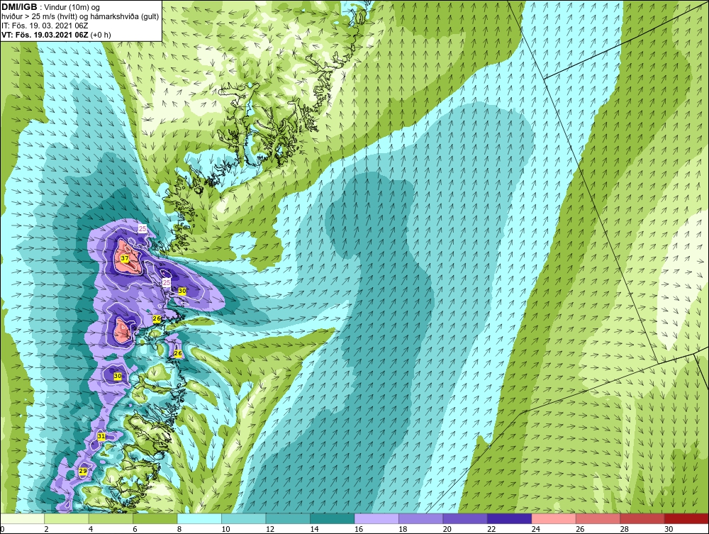Click the legend scale value 28
The image size is (709, 534).
pos(625,529)
